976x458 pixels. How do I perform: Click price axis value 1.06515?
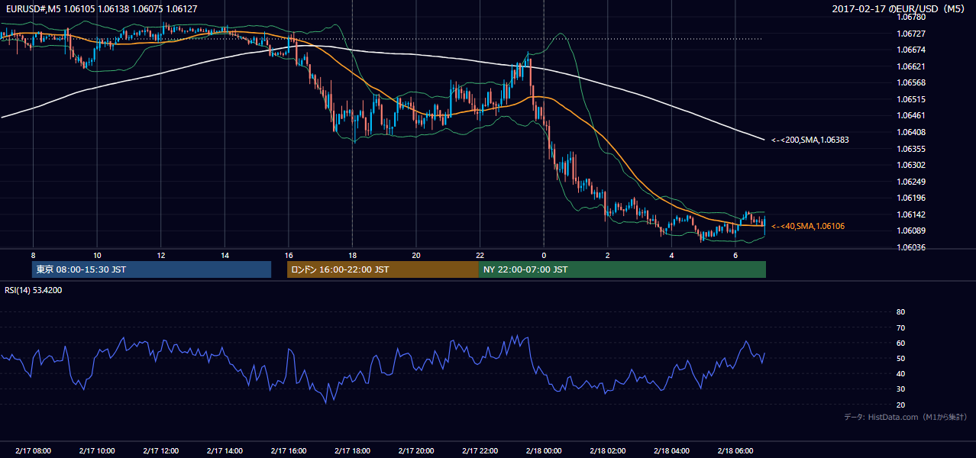(910, 99)
